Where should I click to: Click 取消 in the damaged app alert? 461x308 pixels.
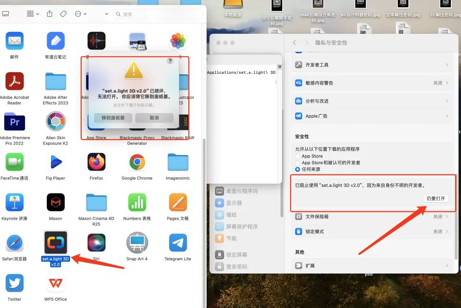[155, 118]
